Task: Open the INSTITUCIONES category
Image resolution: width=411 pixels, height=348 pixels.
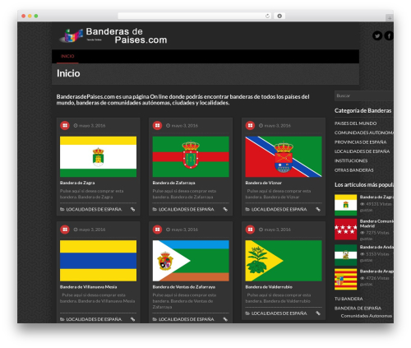Action: (x=351, y=160)
